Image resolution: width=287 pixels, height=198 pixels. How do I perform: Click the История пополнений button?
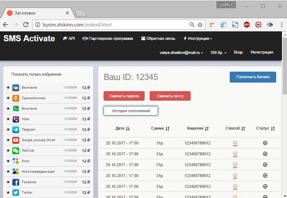click(131, 111)
